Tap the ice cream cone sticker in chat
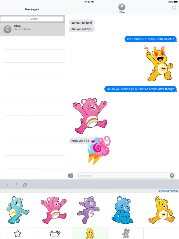This screenshot has height=239, width=179. (x=99, y=150)
